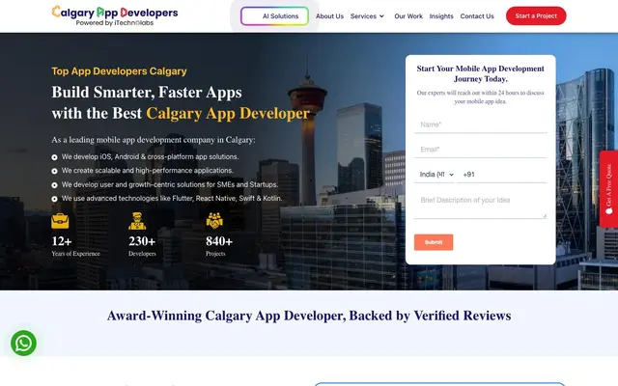Click the developer figure icon above 230+
The image size is (618, 386).
(137, 221)
